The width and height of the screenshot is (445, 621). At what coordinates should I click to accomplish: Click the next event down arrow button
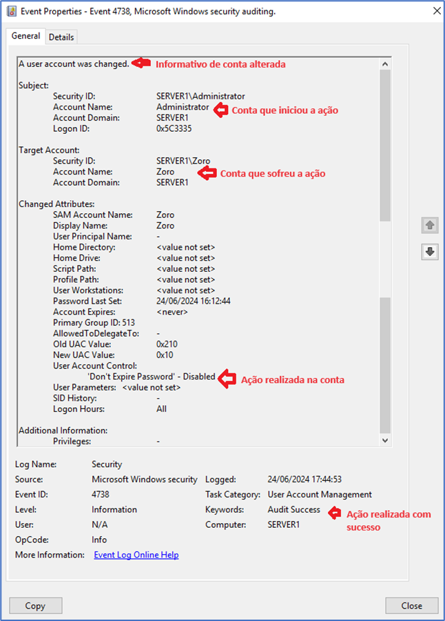430,252
